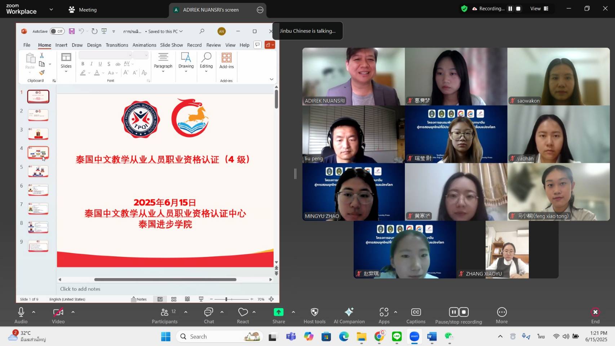615x346 pixels.
Task: Open the Zoom Chat panel
Action: tap(209, 315)
